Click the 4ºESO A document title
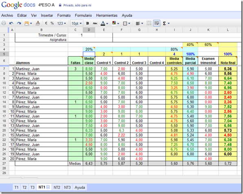 [46, 5]
